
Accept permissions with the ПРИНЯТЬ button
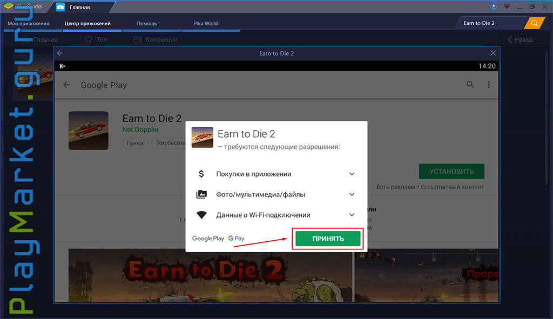(x=328, y=239)
